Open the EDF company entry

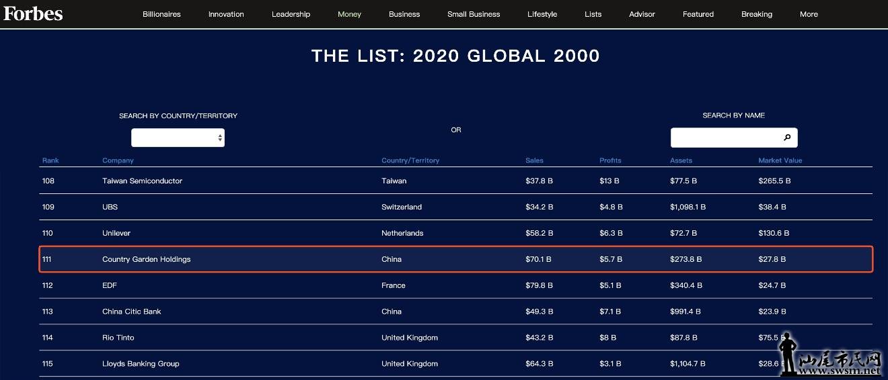110,285
